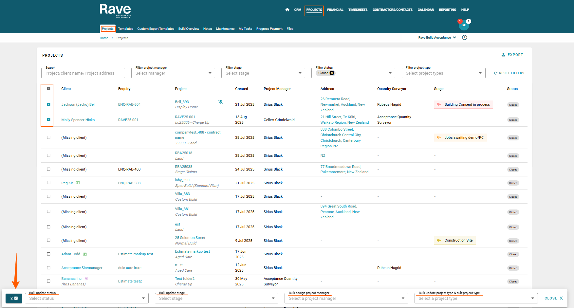
Task: Click the Sirius Black cell in laby_390 row
Action: (273, 183)
